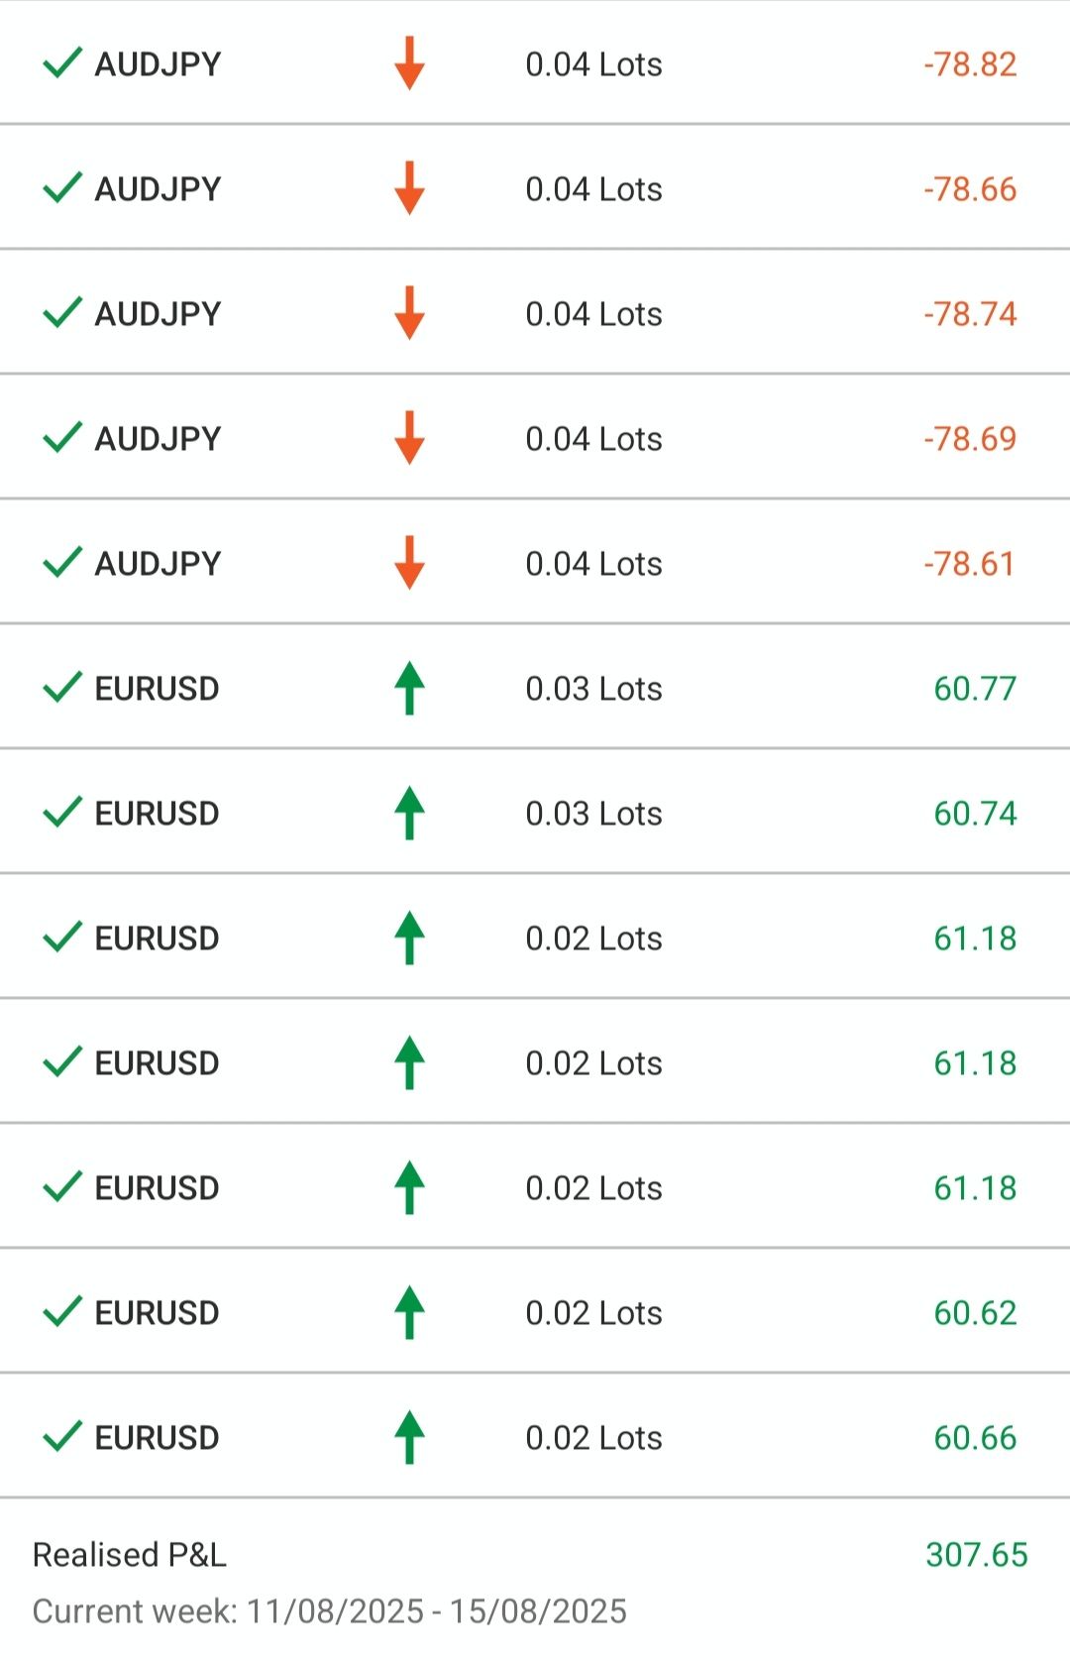Click the red down arrow in the -78.69 row
The width and height of the screenshot is (1070, 1661).
(x=409, y=438)
